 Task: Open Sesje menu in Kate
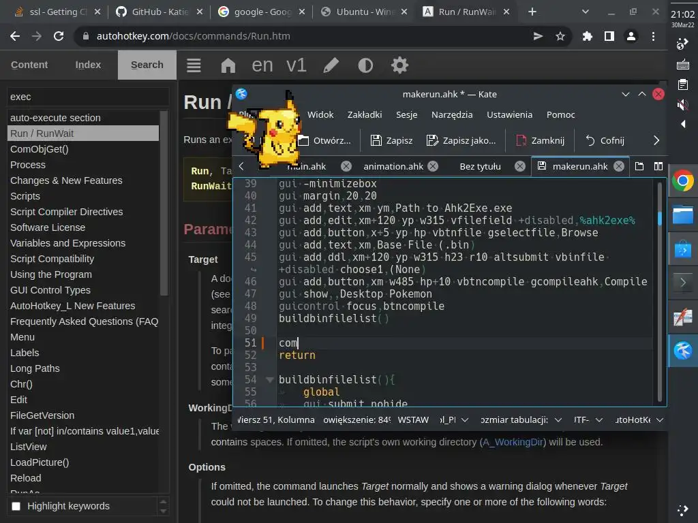(x=406, y=114)
